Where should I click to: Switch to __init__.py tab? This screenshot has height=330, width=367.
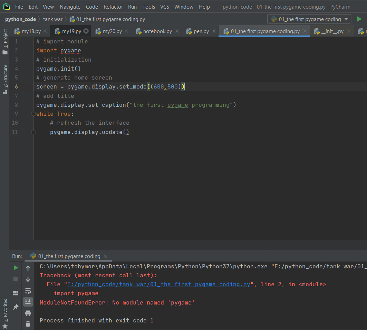click(332, 31)
